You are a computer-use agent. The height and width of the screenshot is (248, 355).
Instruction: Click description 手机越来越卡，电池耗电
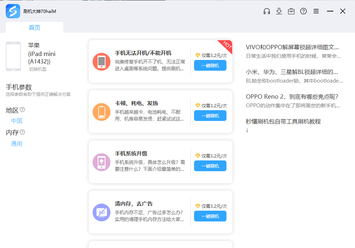coord(149,116)
